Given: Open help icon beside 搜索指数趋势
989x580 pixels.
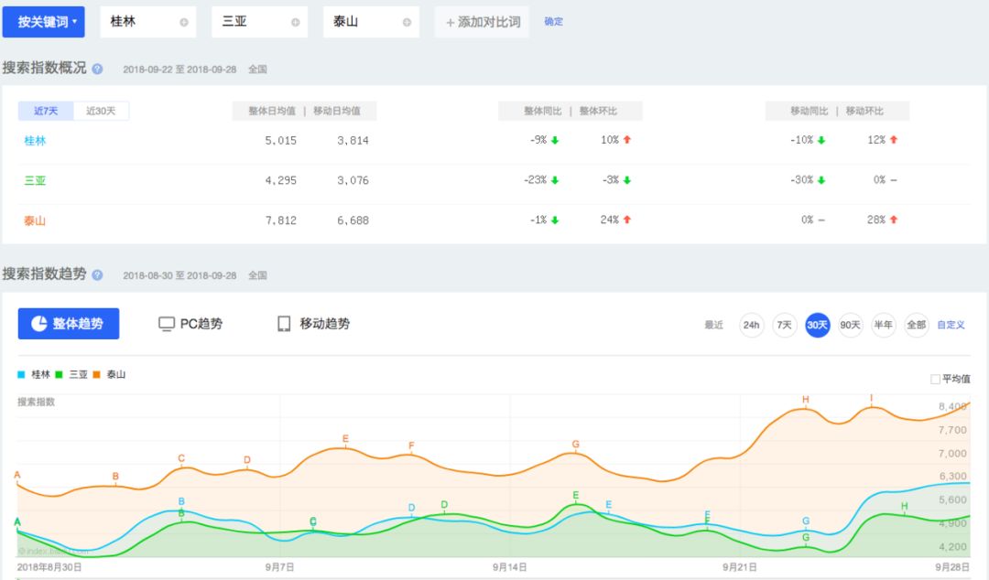Looking at the screenshot, I should pyautogui.click(x=97, y=274).
